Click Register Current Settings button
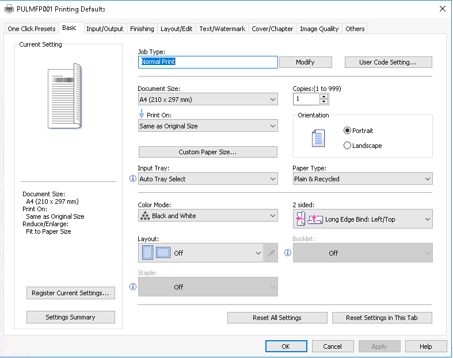 70,293
